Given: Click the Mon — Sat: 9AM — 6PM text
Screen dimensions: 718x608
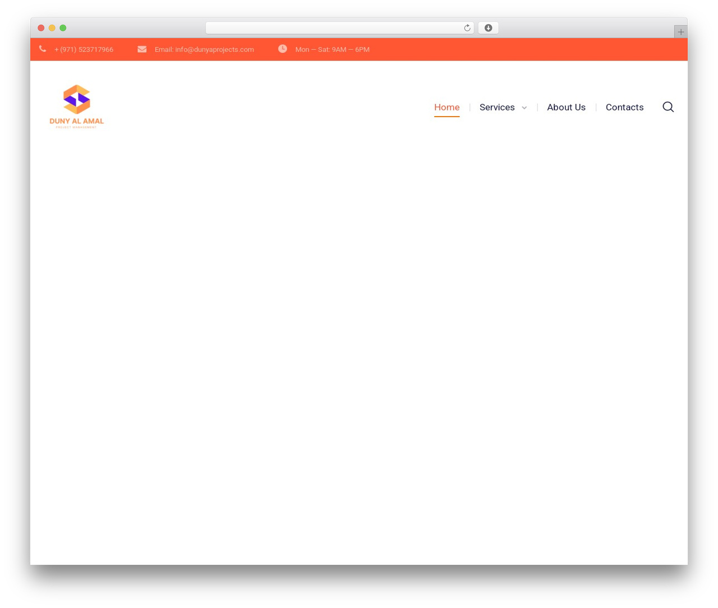Looking at the screenshot, I should point(332,49).
